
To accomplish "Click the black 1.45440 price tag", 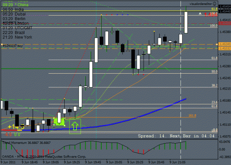I will pos(225,11).
